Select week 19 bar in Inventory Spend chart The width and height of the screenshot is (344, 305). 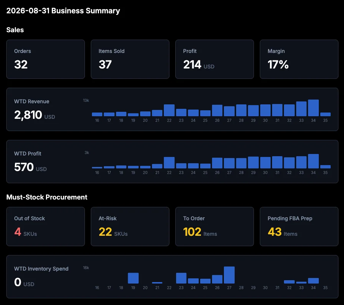click(133, 278)
